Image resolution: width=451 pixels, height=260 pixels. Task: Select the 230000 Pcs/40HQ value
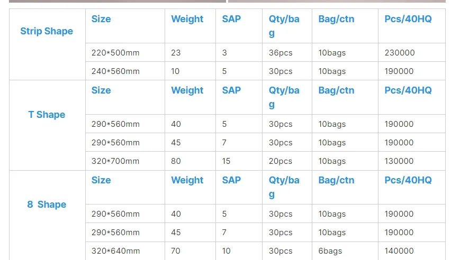[x=400, y=53]
